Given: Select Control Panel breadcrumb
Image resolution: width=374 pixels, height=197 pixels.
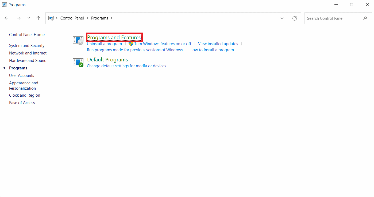Looking at the screenshot, I should (x=72, y=18).
